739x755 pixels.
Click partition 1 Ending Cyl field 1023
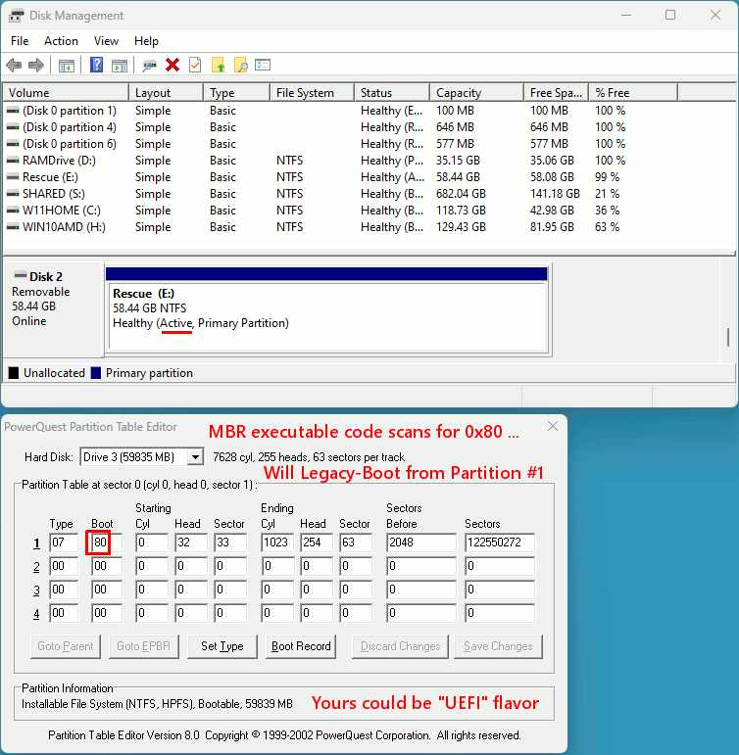pyautogui.click(x=277, y=543)
